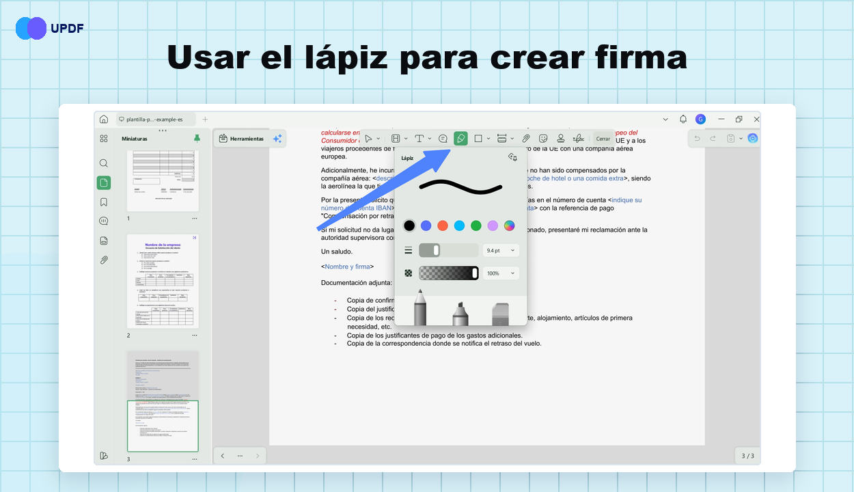
Task: Select the attach file paperclip tool
Action: pyautogui.click(x=526, y=139)
